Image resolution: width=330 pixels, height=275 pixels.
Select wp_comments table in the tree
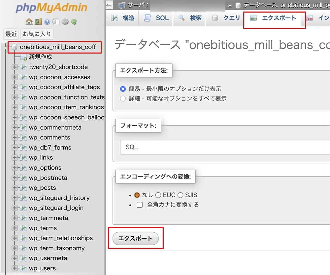49,137
